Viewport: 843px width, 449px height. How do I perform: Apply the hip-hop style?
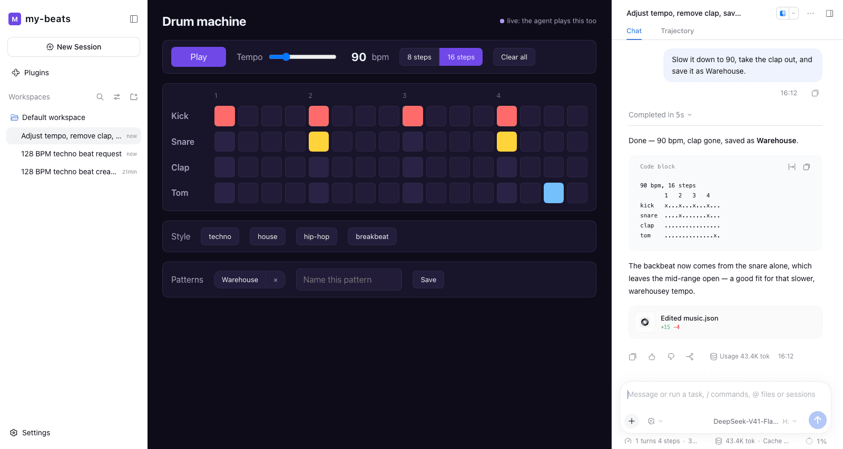(317, 236)
